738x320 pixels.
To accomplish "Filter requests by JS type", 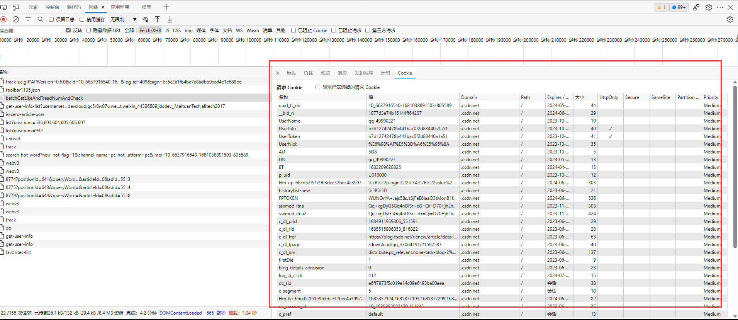I will click(x=167, y=30).
